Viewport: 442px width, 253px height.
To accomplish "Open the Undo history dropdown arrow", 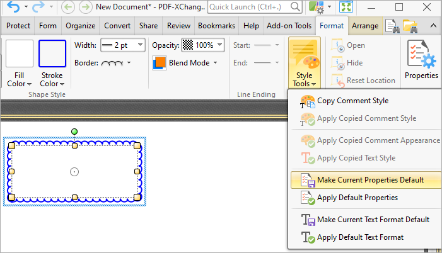I will 26,7.
